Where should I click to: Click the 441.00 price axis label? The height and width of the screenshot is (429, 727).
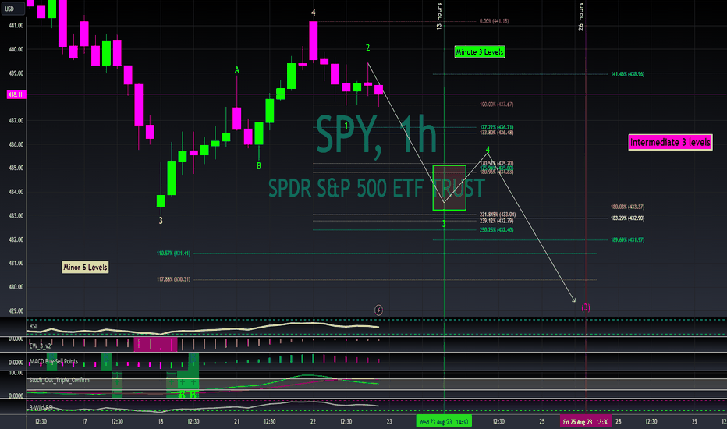[16, 26]
